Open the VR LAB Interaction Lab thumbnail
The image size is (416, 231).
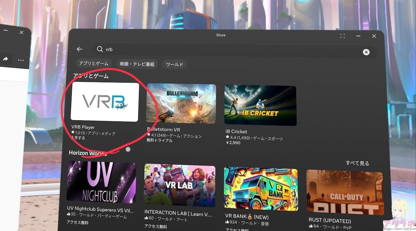click(179, 185)
